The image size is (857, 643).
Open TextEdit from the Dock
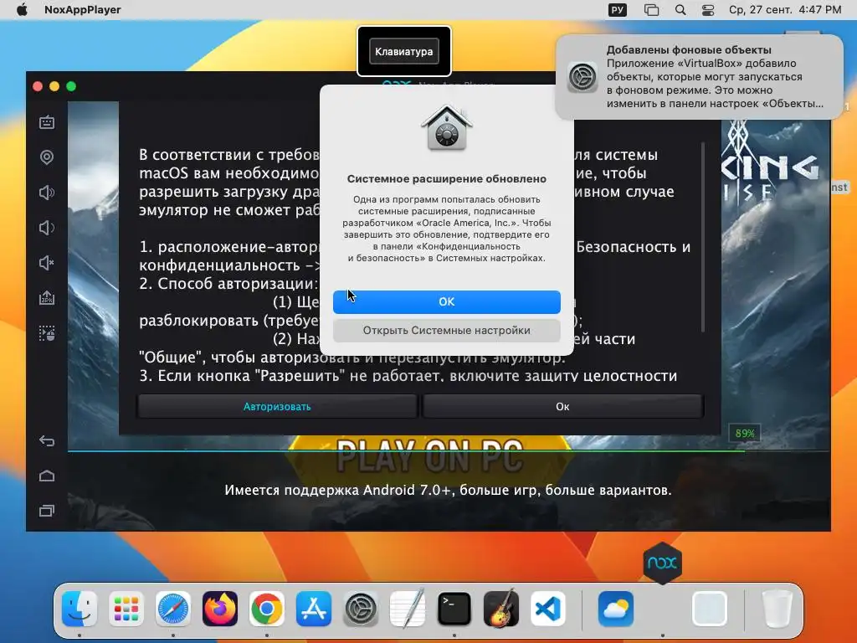tap(408, 609)
